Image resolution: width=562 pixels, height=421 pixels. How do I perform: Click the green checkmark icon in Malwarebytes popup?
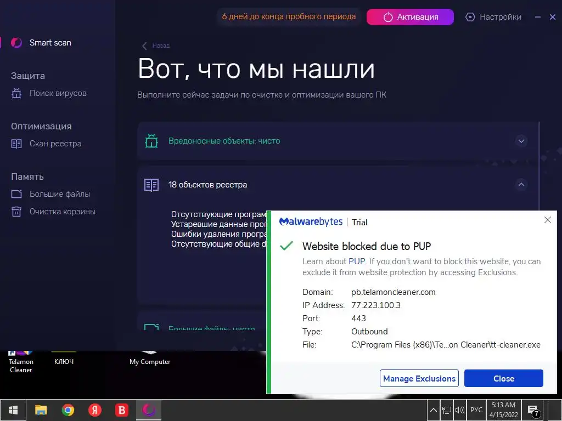pyautogui.click(x=286, y=246)
